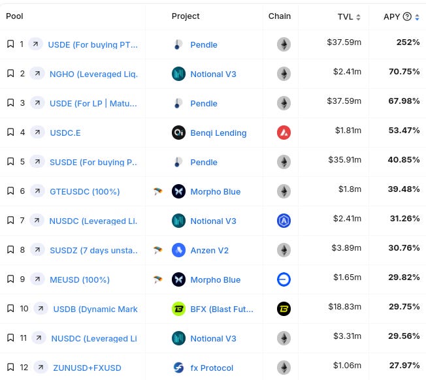Click the Chain column header
This screenshot has height=380, width=426.
click(280, 16)
